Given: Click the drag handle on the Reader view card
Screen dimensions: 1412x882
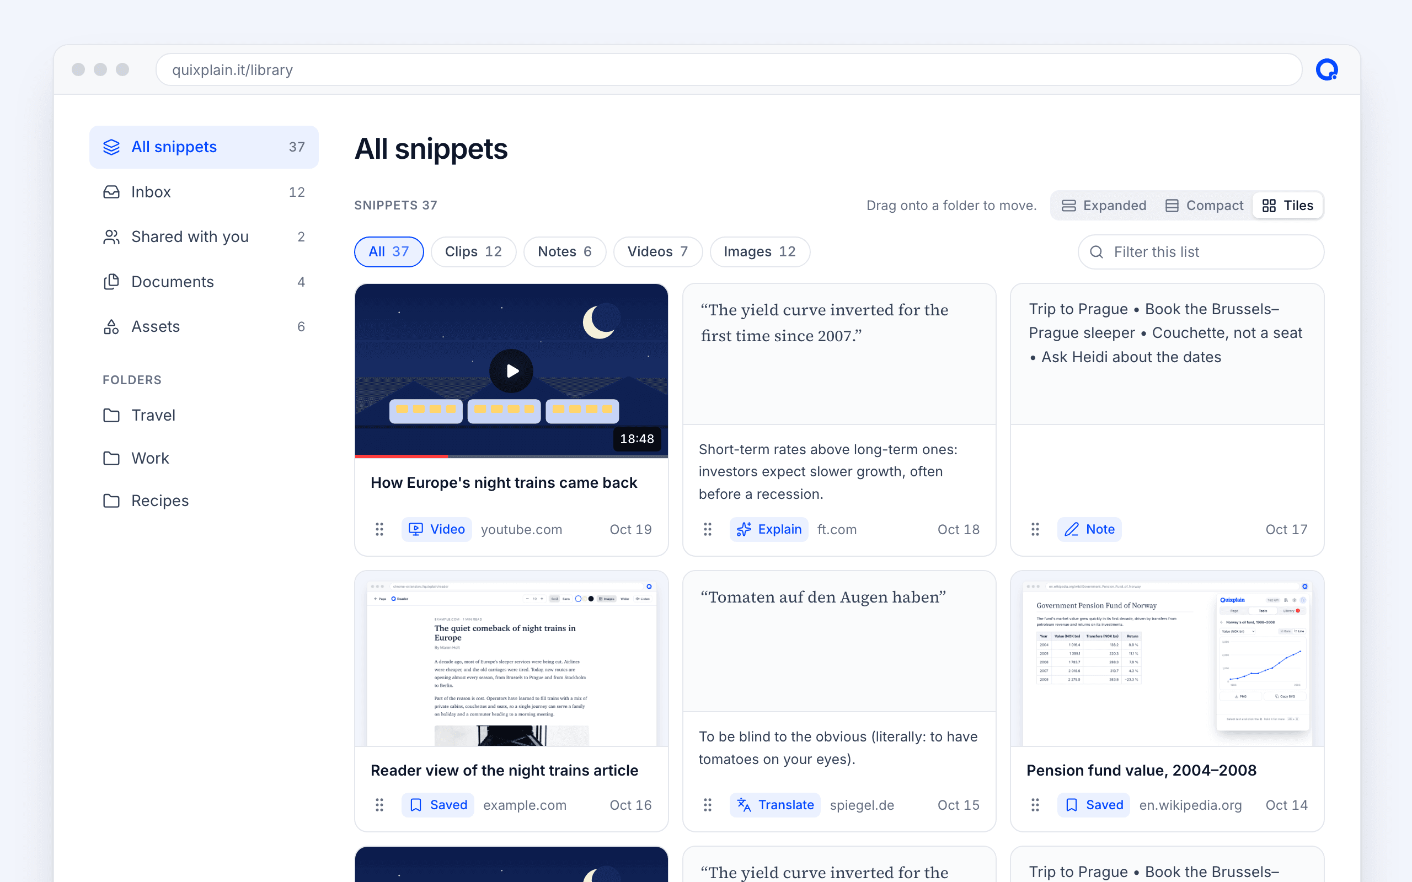Looking at the screenshot, I should coord(379,805).
